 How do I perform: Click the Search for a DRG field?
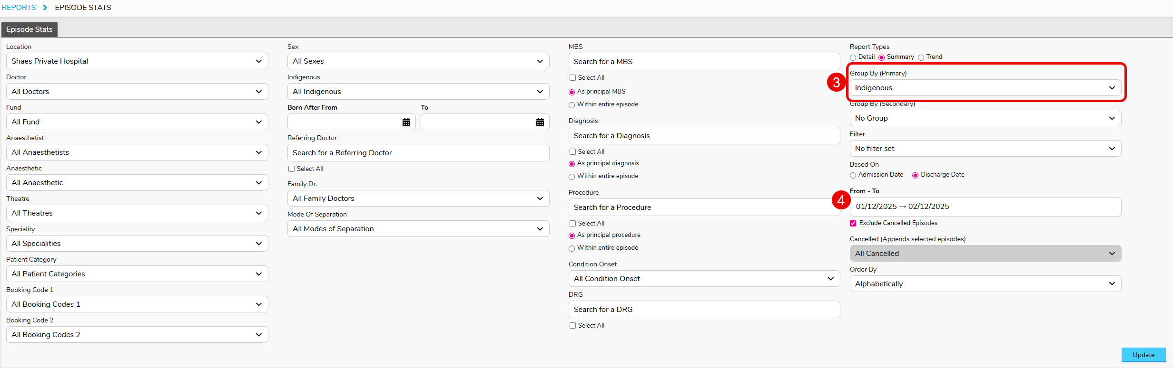tap(704, 310)
